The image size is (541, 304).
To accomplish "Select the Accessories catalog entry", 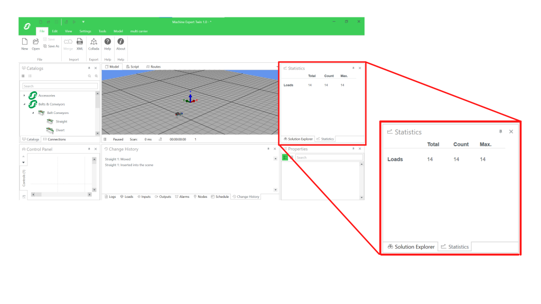I will coord(46,96).
